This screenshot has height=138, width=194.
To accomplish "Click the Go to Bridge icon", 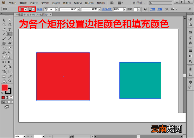I will (x=112, y=3).
